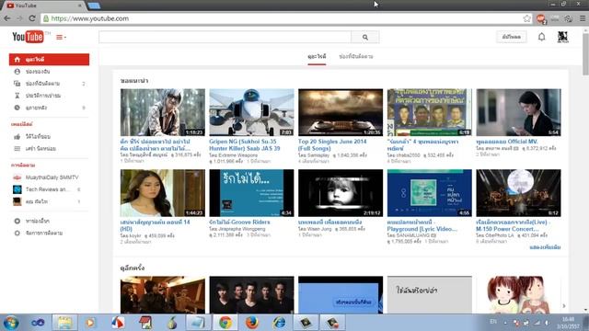Play the Top 20 Singles turntable thumbnail
The width and height of the screenshot is (589, 331).
(x=341, y=112)
